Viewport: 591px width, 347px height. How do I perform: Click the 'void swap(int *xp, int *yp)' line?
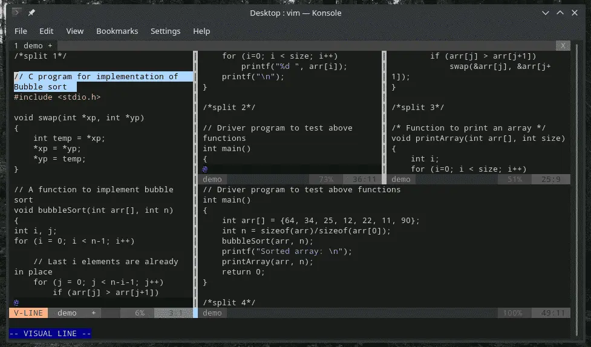pos(79,117)
